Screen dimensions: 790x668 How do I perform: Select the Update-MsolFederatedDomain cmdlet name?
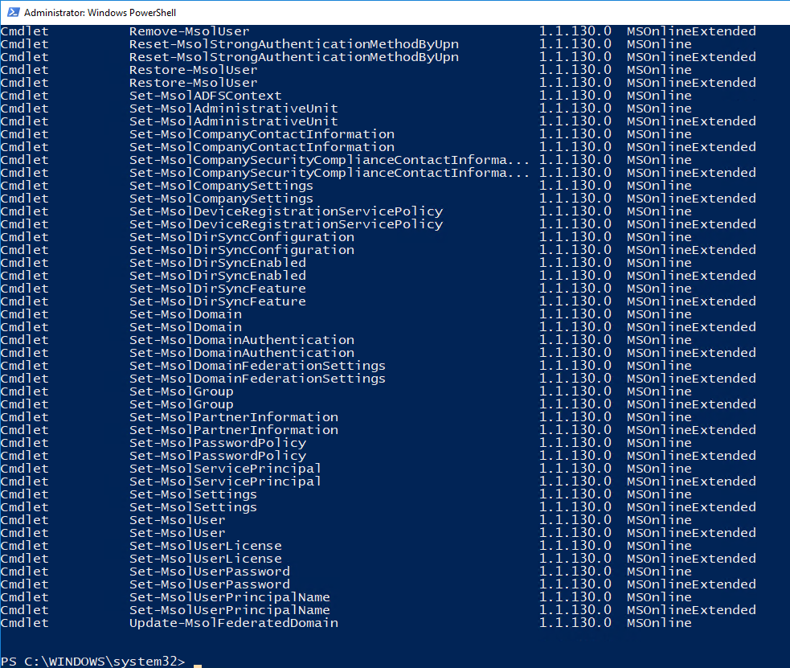point(233,623)
